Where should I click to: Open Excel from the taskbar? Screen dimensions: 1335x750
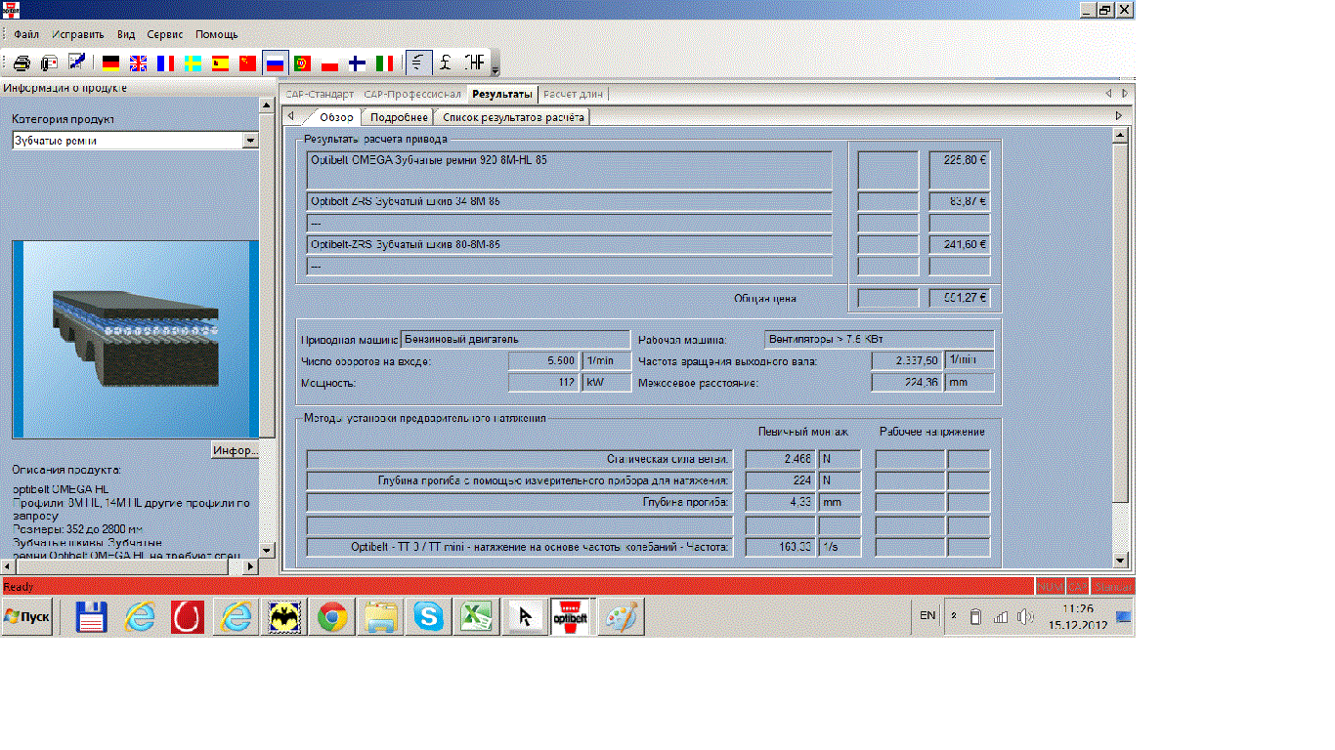tap(476, 617)
